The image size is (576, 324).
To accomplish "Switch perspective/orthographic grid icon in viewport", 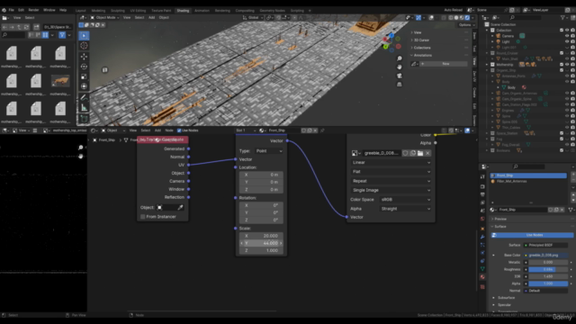I will pos(400,85).
